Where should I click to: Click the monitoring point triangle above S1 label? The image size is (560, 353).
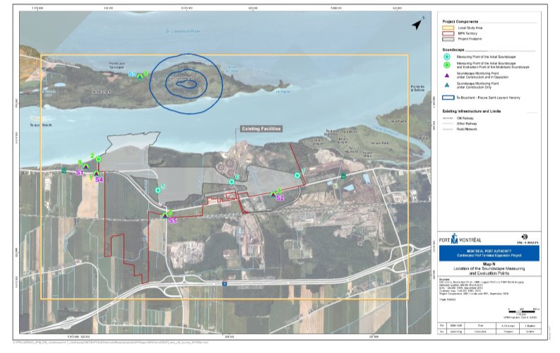coord(85,167)
